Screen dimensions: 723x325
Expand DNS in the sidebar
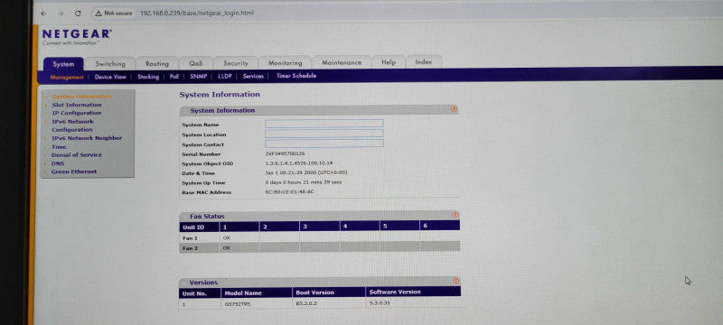click(58, 163)
